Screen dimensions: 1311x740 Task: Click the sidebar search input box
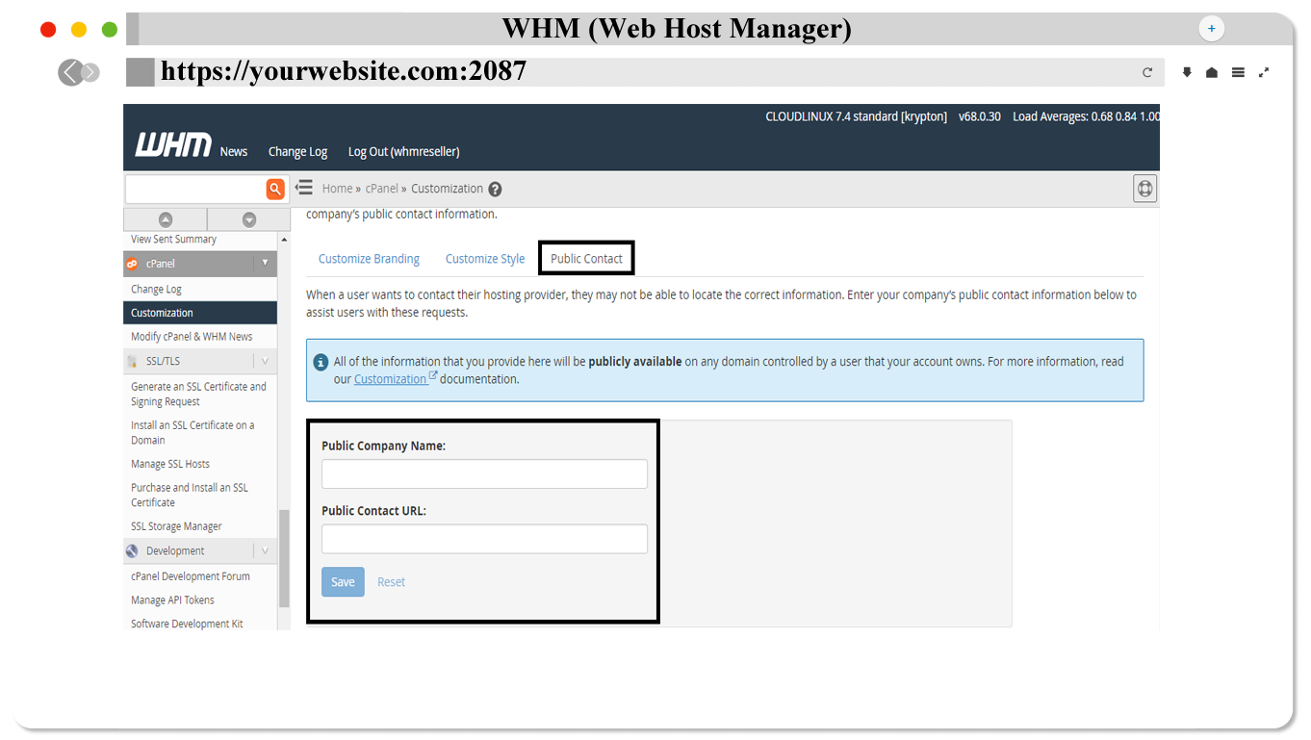[196, 189]
